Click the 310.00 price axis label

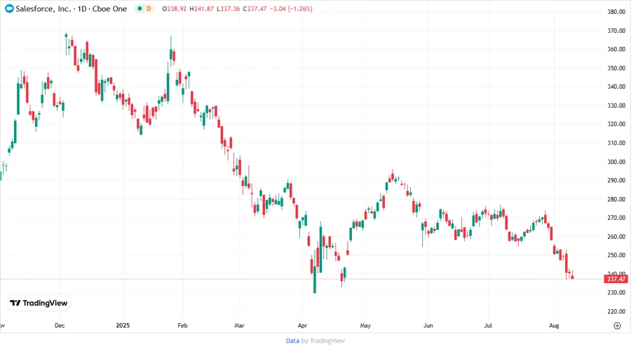pyautogui.click(x=616, y=143)
